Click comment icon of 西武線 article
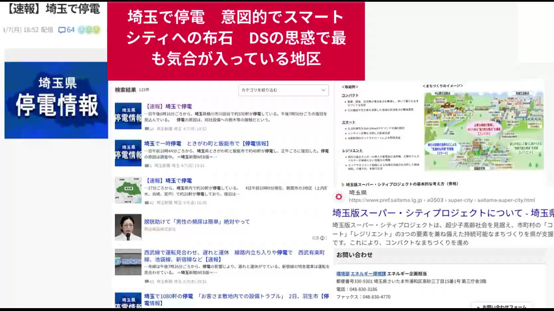 [147, 282]
